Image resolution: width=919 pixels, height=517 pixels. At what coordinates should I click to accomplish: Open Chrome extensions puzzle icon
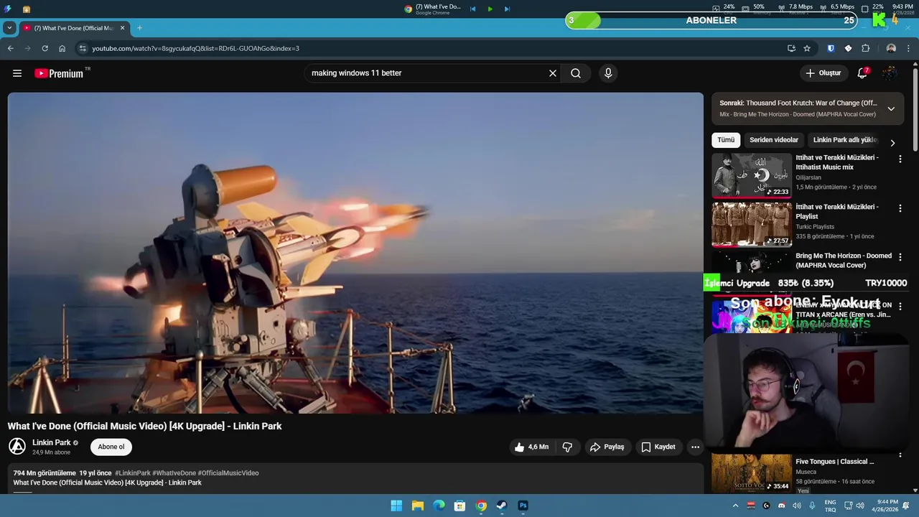pyautogui.click(x=865, y=48)
